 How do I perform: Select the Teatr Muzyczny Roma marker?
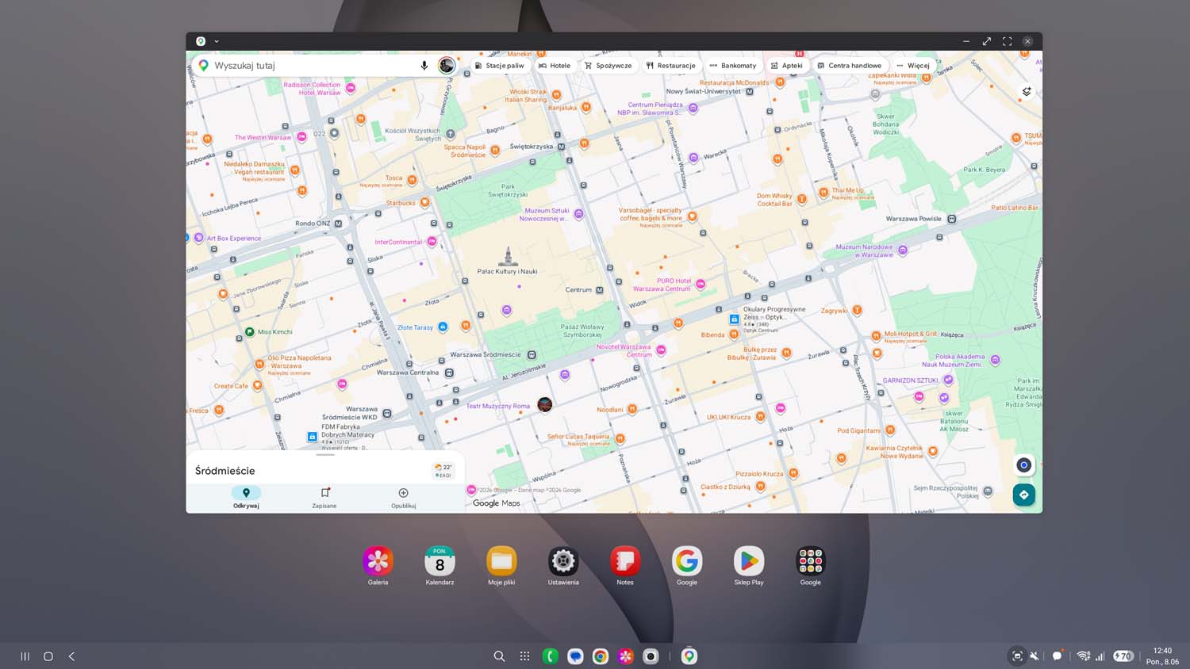pyautogui.click(x=544, y=404)
